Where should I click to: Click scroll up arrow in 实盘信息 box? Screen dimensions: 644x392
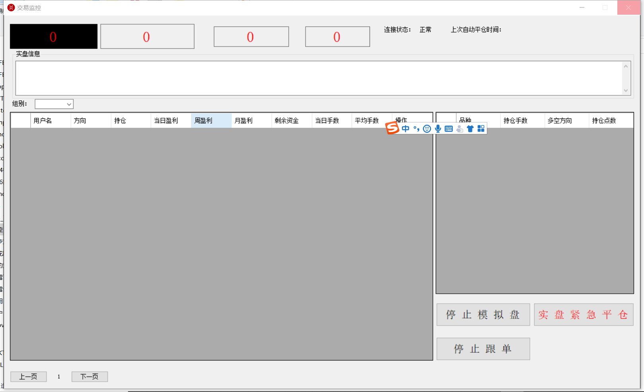pyautogui.click(x=626, y=66)
